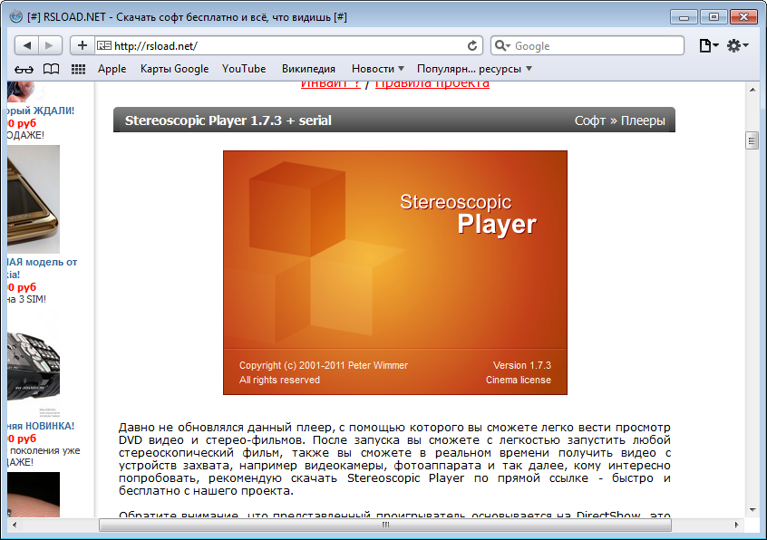767x540 pixels.
Task: Open the ad link 'модель от'
Action: (43, 268)
